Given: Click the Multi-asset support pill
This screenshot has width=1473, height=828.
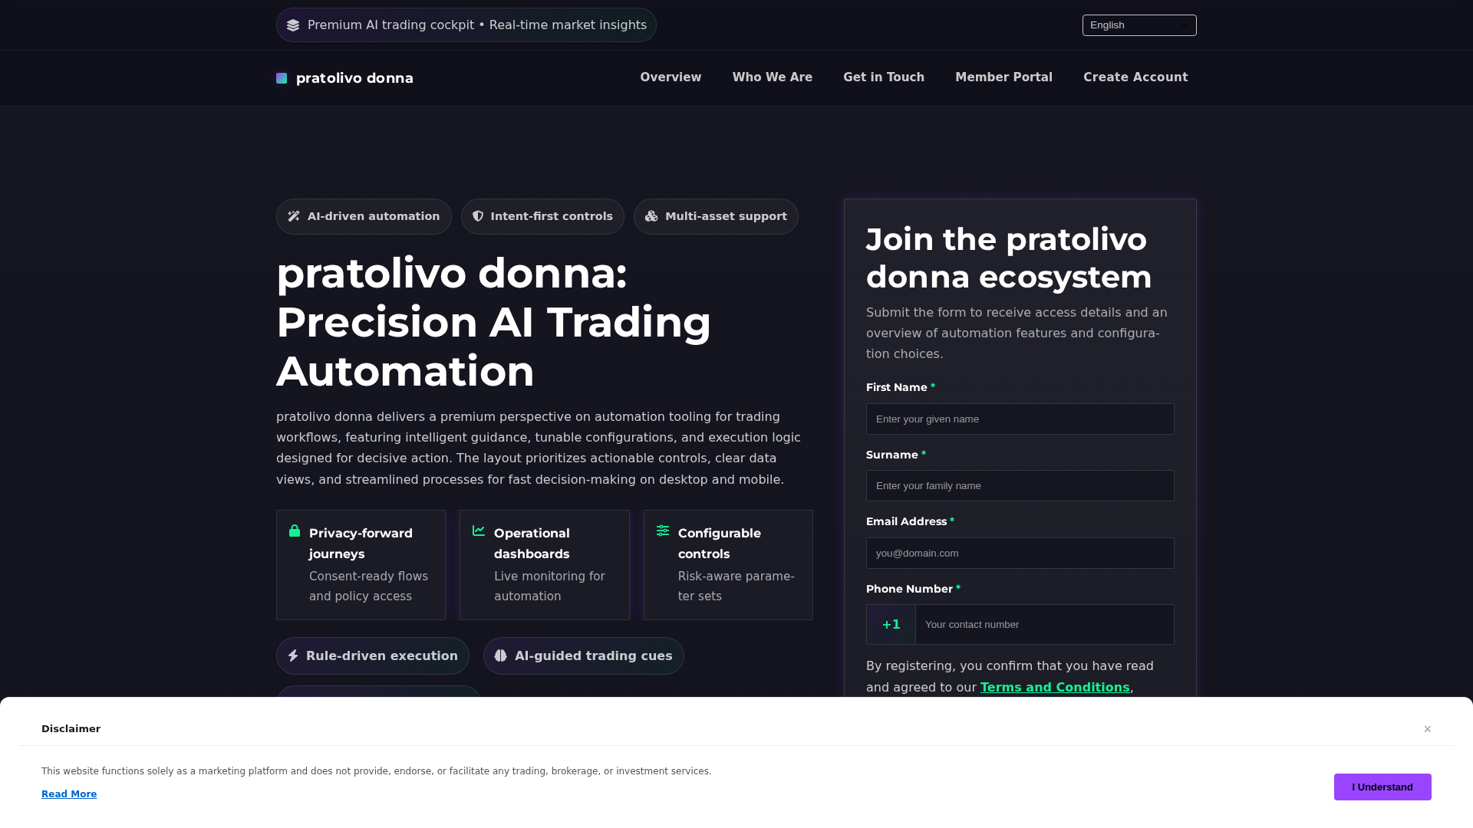Looking at the screenshot, I should [716, 216].
